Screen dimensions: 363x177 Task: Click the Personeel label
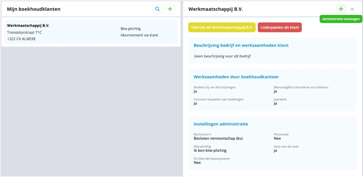coord(281,134)
